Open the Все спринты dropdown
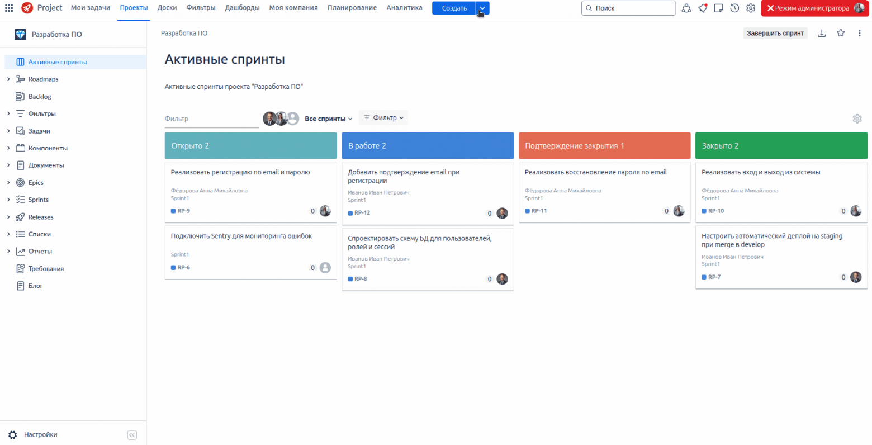The width and height of the screenshot is (872, 445). pos(329,119)
